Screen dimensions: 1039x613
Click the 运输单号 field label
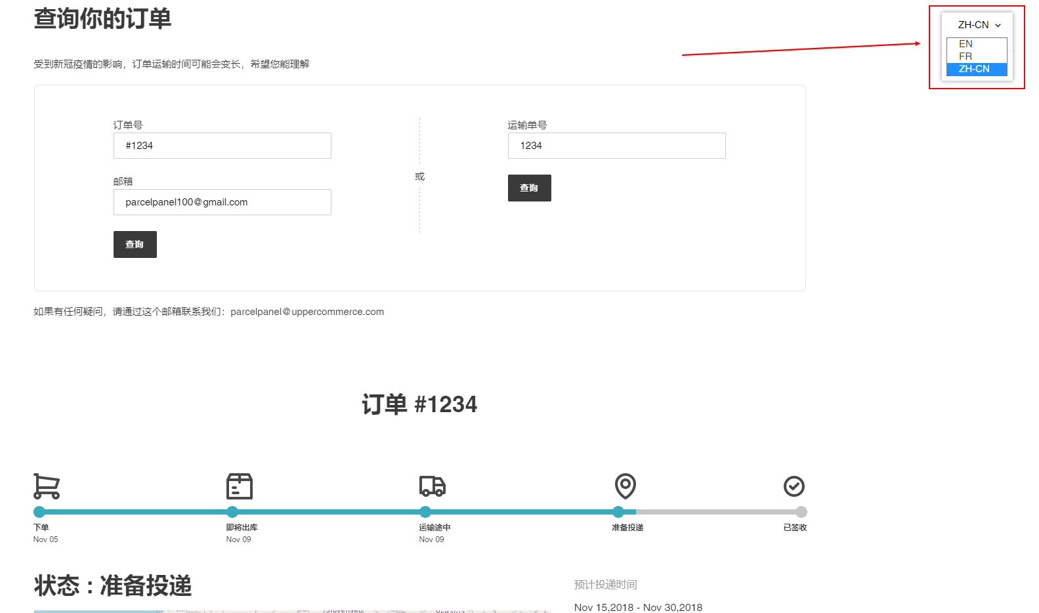tap(527, 125)
